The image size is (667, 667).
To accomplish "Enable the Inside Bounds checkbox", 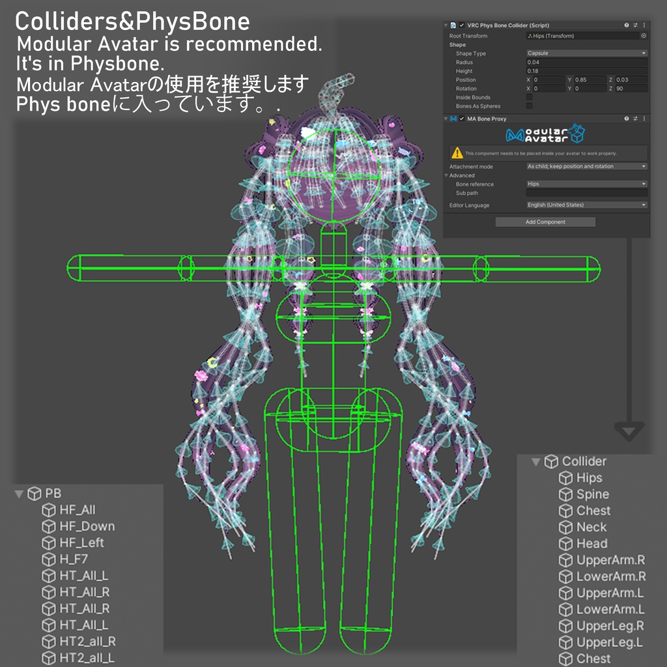I will pyautogui.click(x=529, y=98).
